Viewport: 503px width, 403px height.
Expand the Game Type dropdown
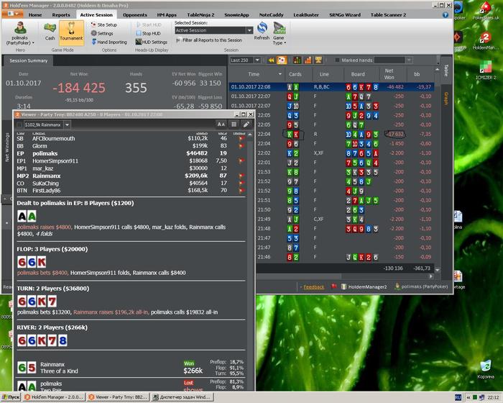tap(280, 32)
